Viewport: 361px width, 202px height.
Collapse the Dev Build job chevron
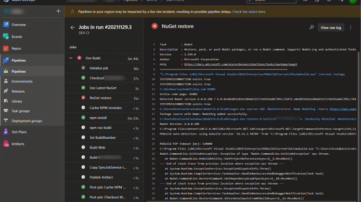coord(71,58)
